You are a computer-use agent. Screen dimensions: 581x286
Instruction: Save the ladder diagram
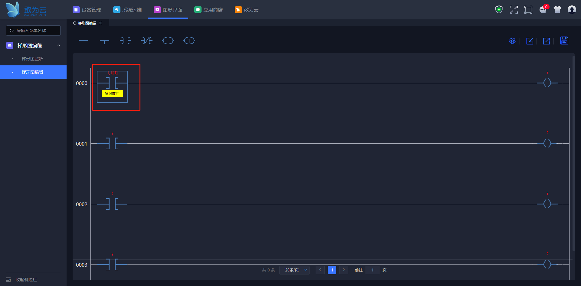click(564, 41)
